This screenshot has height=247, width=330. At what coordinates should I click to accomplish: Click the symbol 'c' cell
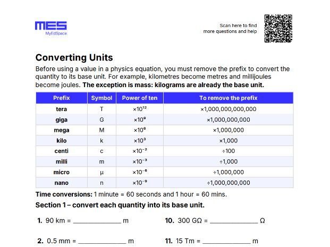coord(101,151)
